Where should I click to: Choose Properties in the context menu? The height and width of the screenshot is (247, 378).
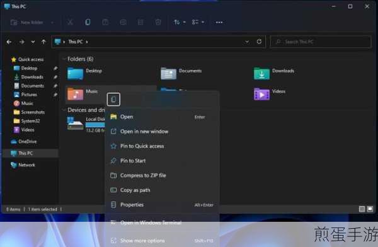tap(162, 205)
